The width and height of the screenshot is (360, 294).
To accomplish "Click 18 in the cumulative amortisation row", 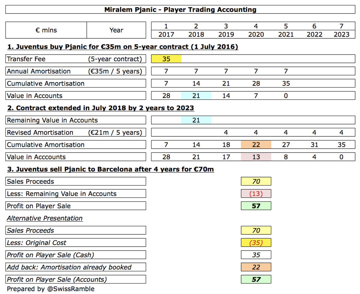I will click(226, 145).
